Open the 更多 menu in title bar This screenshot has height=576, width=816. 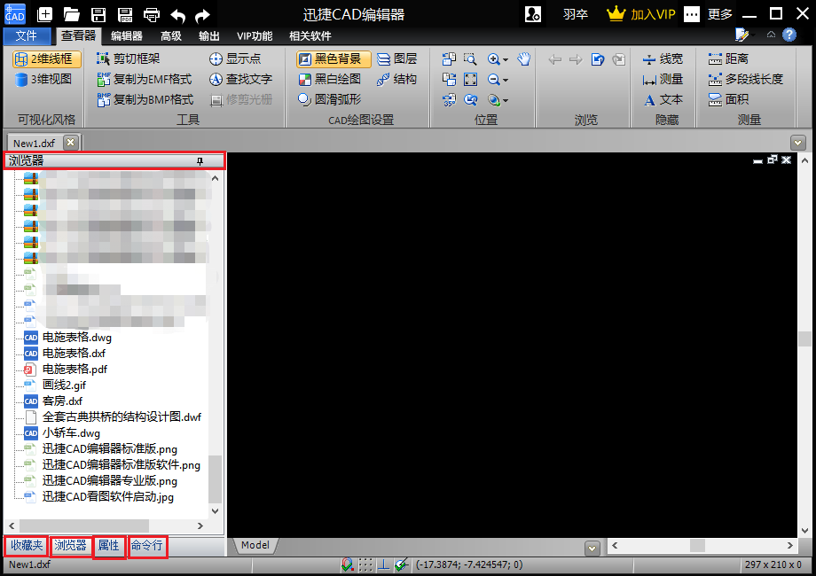point(719,14)
